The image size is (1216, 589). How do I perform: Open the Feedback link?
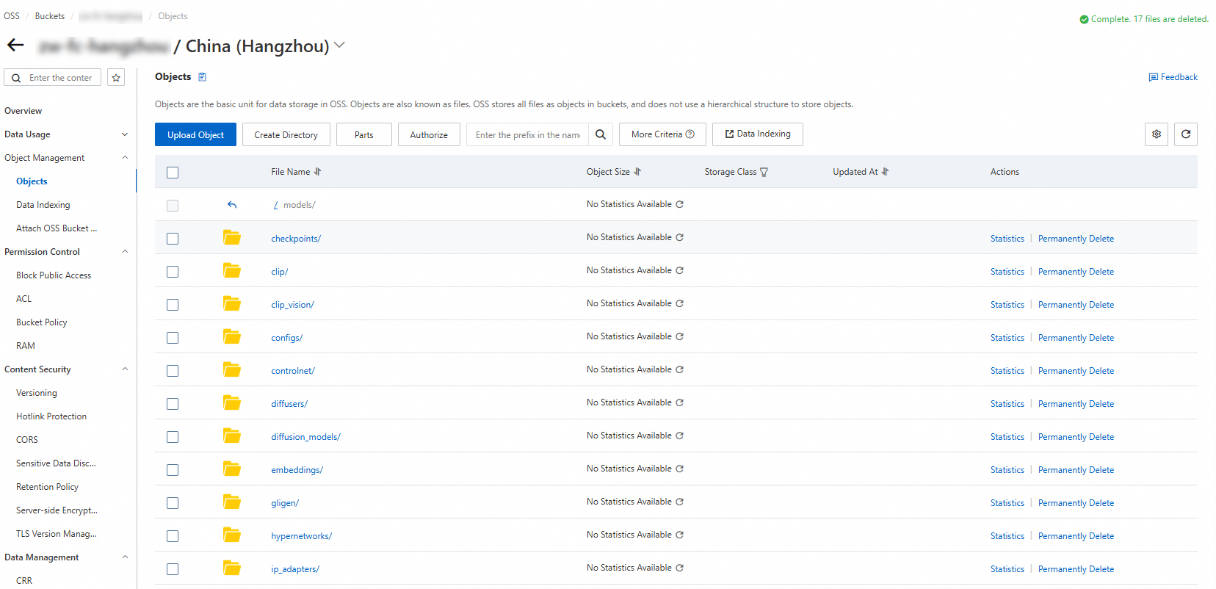[1173, 77]
